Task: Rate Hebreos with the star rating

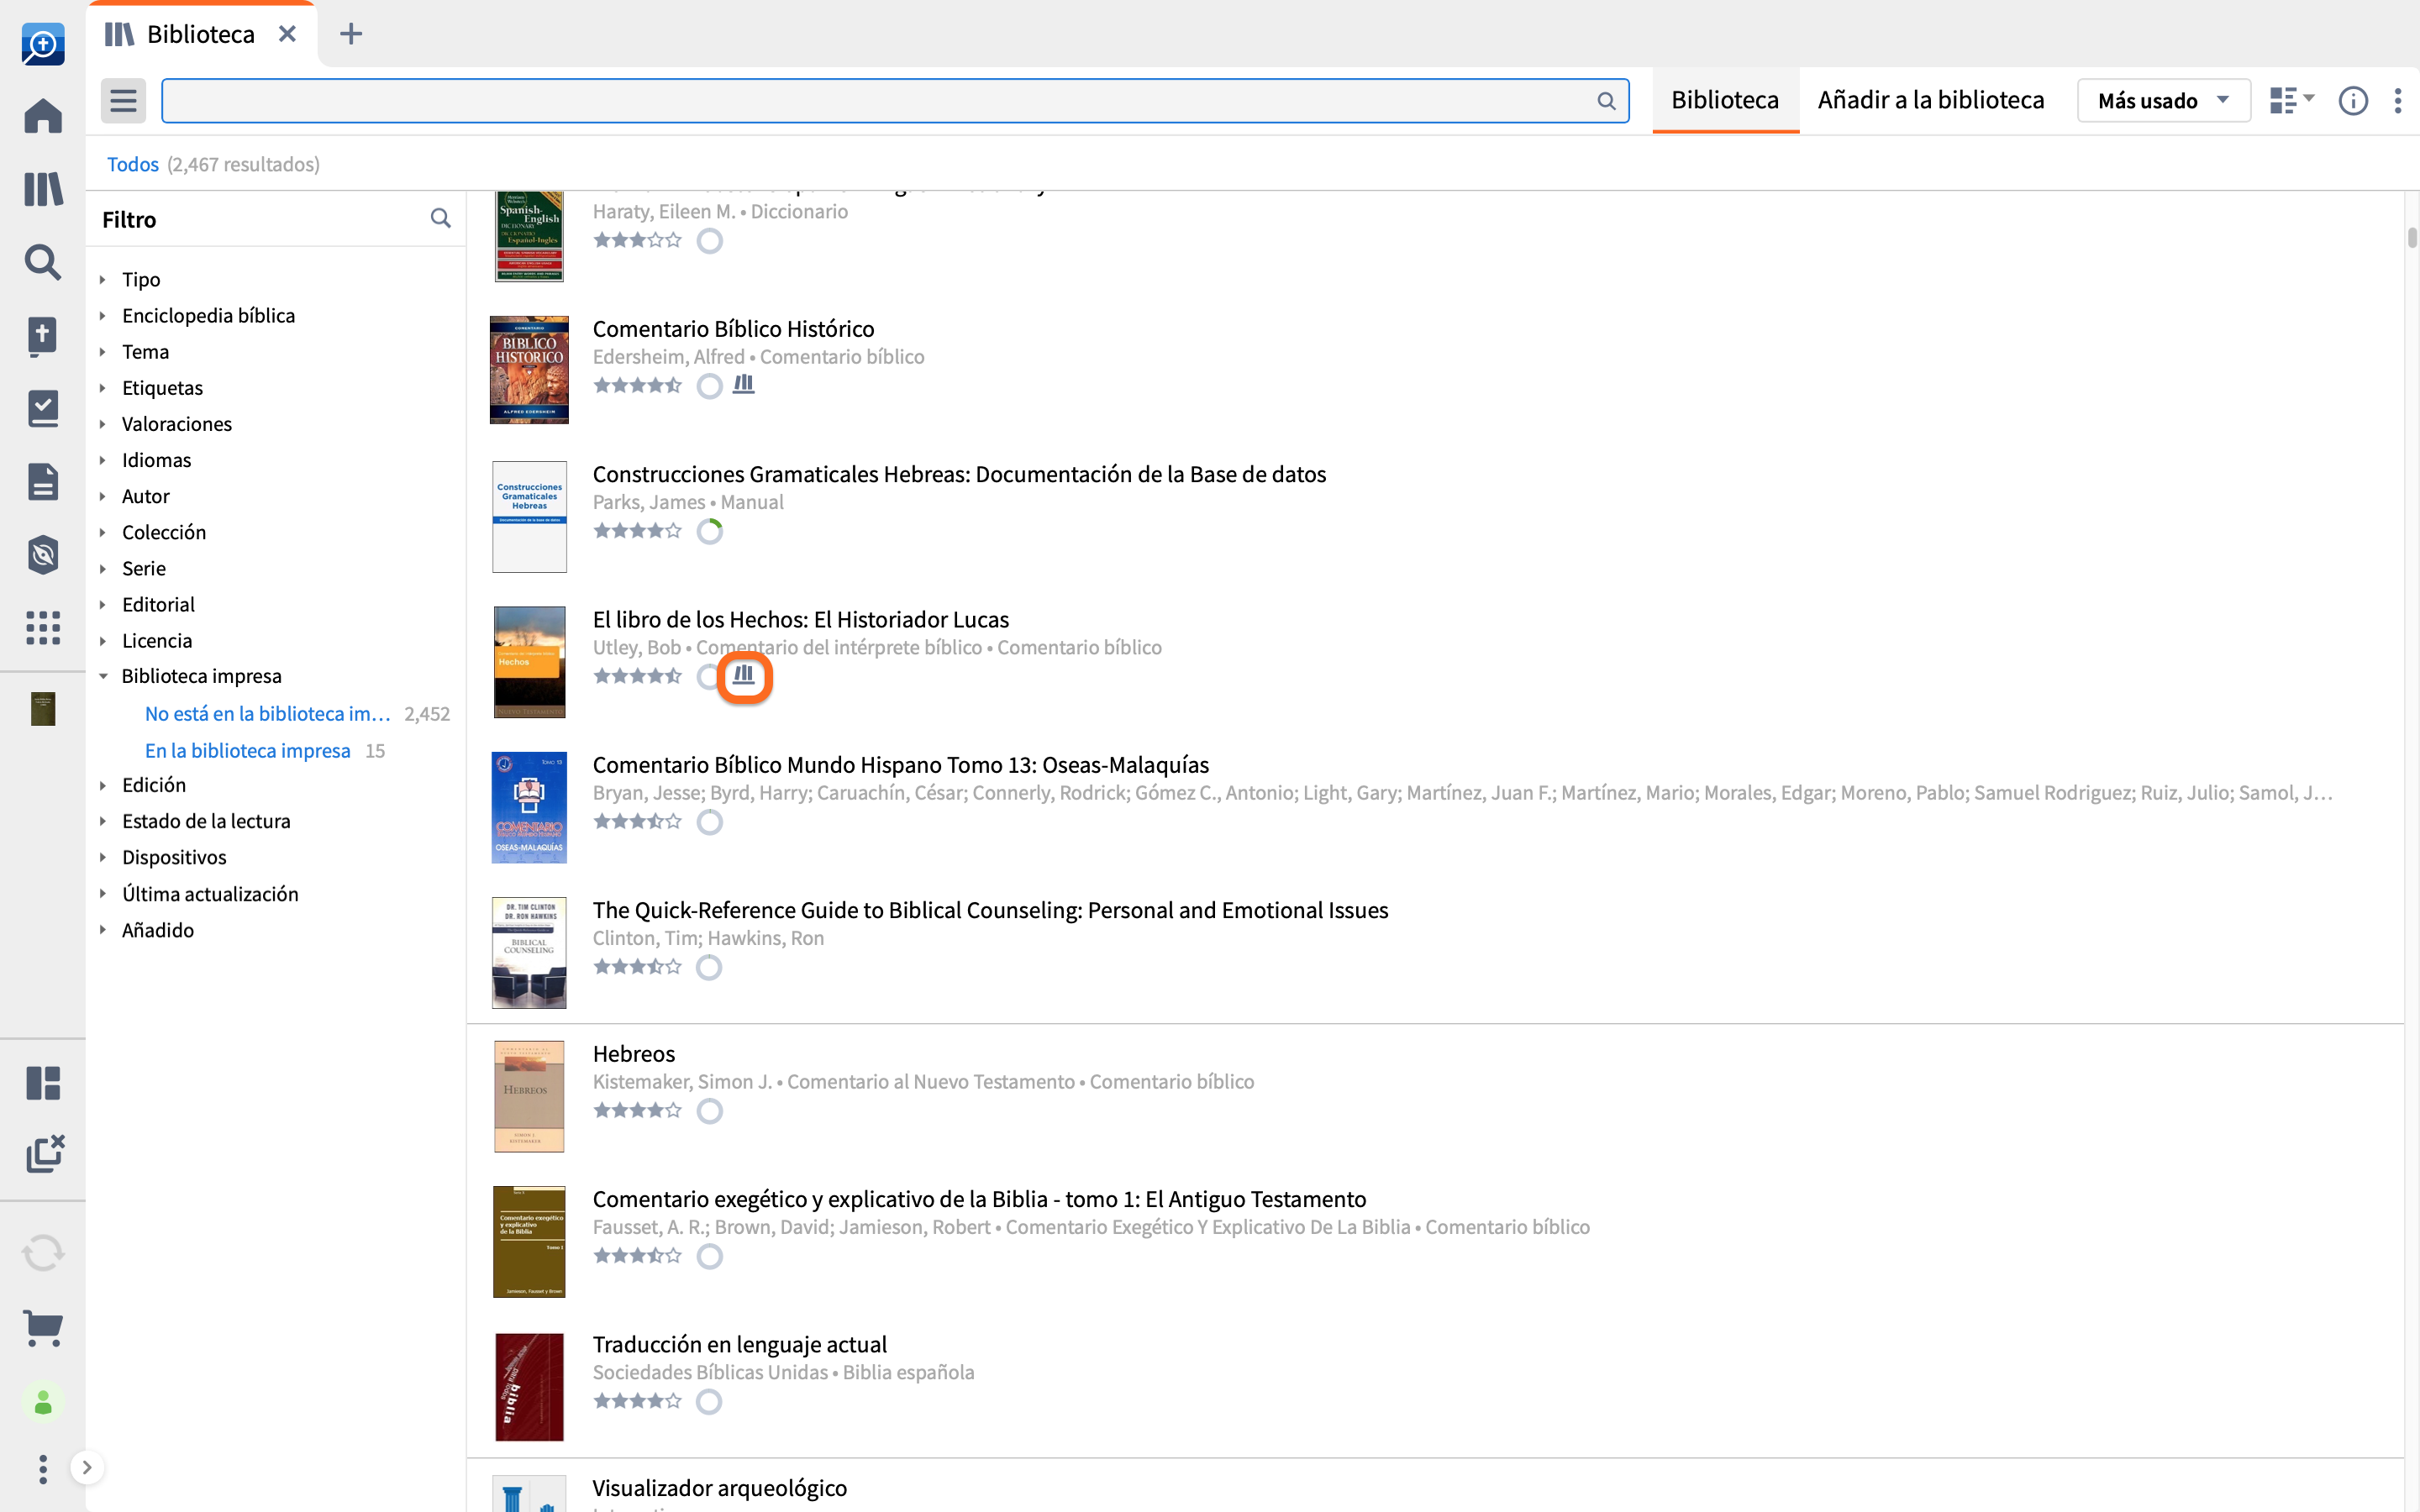Action: coord(637,1110)
